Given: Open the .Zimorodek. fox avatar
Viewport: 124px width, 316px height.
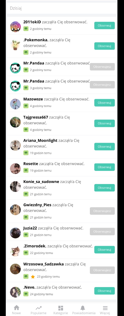Looking at the screenshot, I should (x=16, y=251).
